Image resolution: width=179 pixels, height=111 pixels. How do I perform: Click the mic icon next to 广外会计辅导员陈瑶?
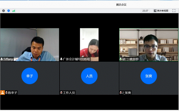61,59
